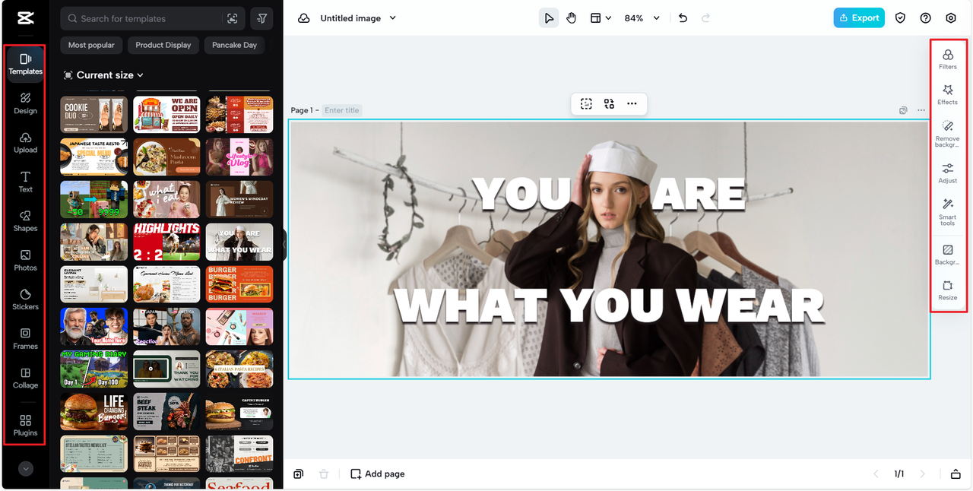Select the Remove background tool
The width and height of the screenshot is (973, 491).
pyautogui.click(x=948, y=133)
